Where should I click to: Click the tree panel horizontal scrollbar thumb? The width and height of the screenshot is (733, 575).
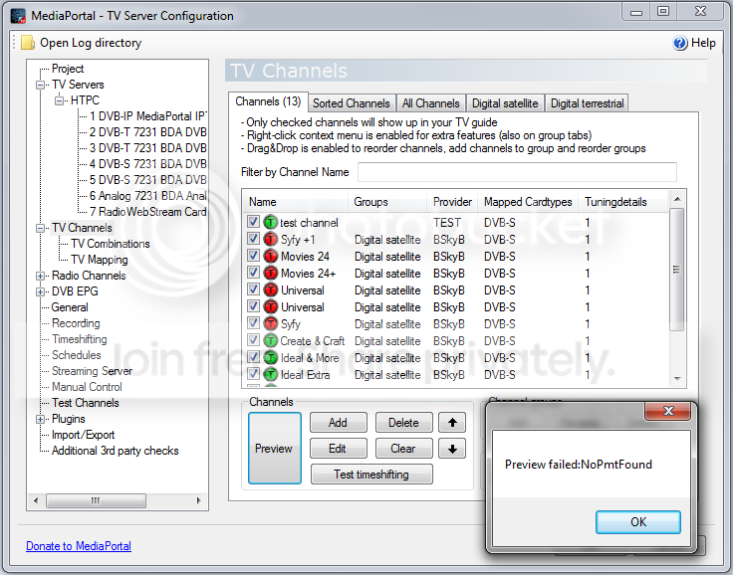96,500
